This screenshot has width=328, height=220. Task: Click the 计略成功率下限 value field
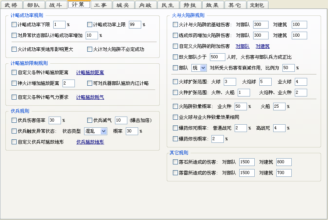(59, 25)
